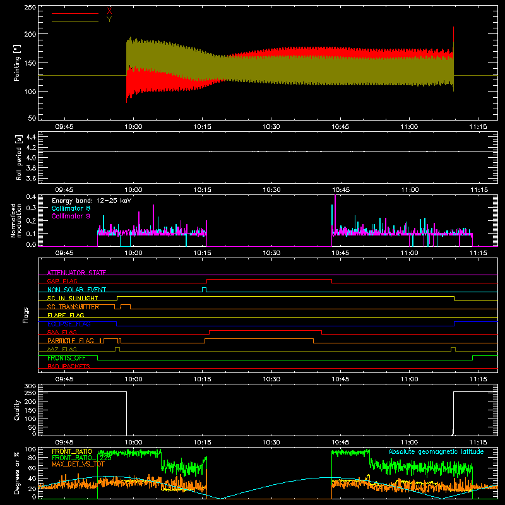Click 10:30 label under the Pointing plot
The height and width of the screenshot is (505, 505).
(x=271, y=127)
